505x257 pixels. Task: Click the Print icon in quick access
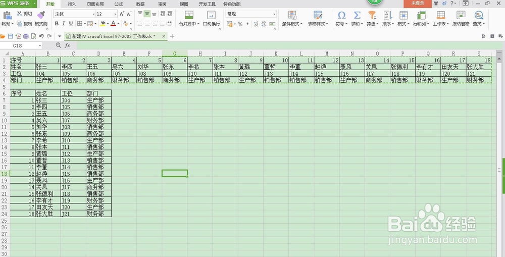click(x=26, y=36)
